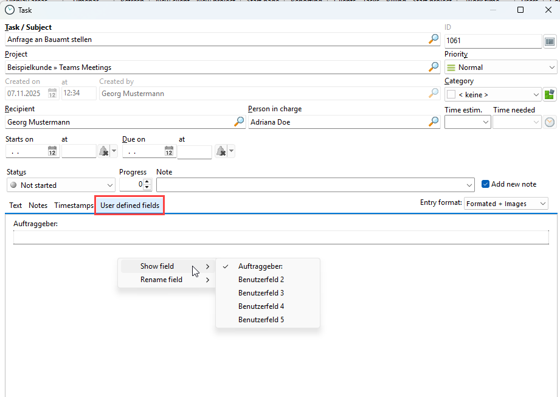
Task: Switch to the Timestamps tab
Action: [74, 205]
